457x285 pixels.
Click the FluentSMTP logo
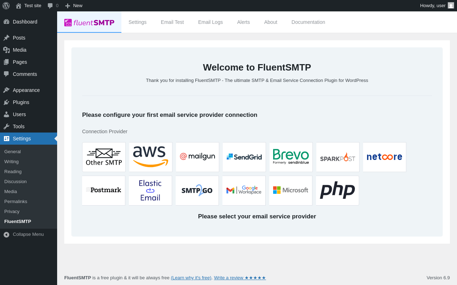89,22
